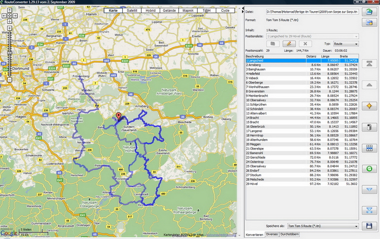Switch map view to Satellit

pos(132,10)
